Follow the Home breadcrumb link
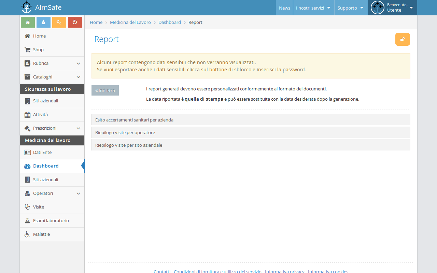Screen dimensions: 437x273 click(x=96, y=22)
